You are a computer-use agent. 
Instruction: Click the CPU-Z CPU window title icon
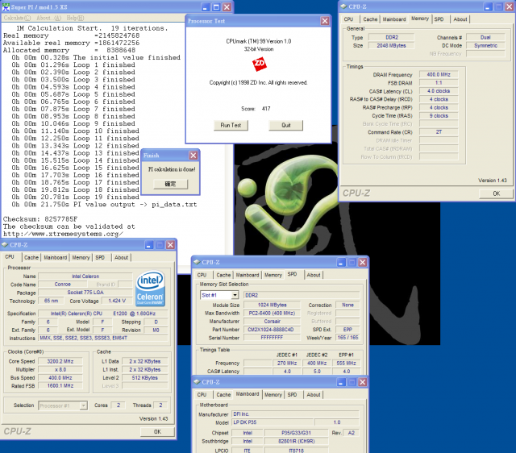coord(5,245)
